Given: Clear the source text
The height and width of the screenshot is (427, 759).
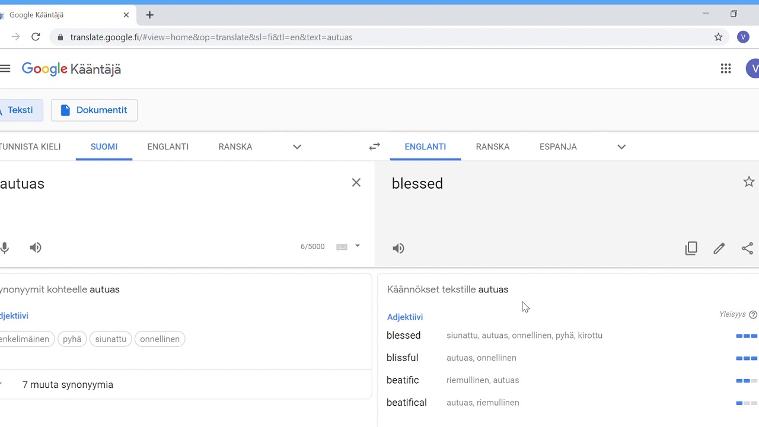Looking at the screenshot, I should 356,183.
